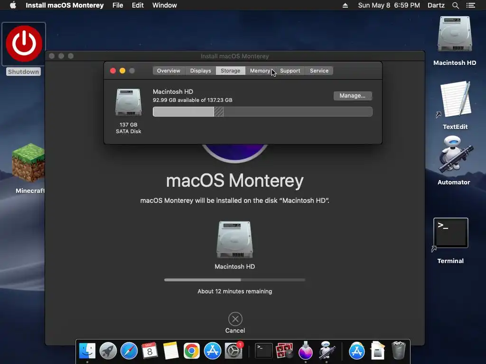The image size is (486, 364).
Task: Click the Install macOS Monterey Dock icon
Action: click(x=305, y=351)
